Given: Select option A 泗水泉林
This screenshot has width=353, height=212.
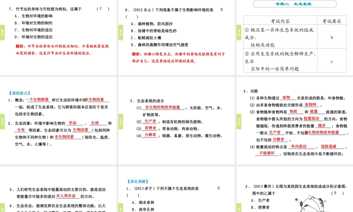Looking at the screenshot, I should [x=143, y=202].
